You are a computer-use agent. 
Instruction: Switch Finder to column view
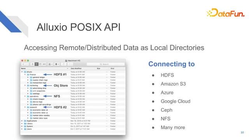(x=40, y=64)
